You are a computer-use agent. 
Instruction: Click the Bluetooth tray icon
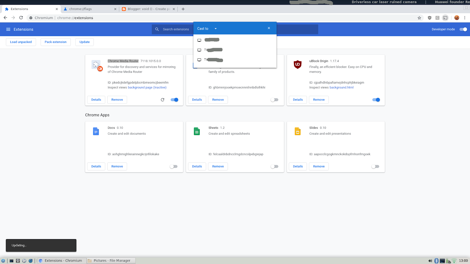[x=436, y=261]
